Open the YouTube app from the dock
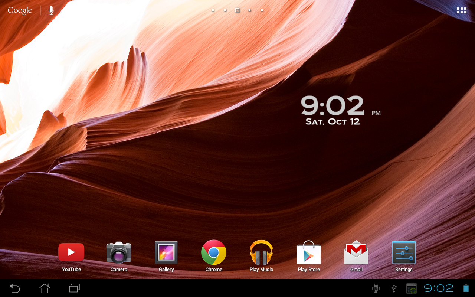 coord(71,252)
